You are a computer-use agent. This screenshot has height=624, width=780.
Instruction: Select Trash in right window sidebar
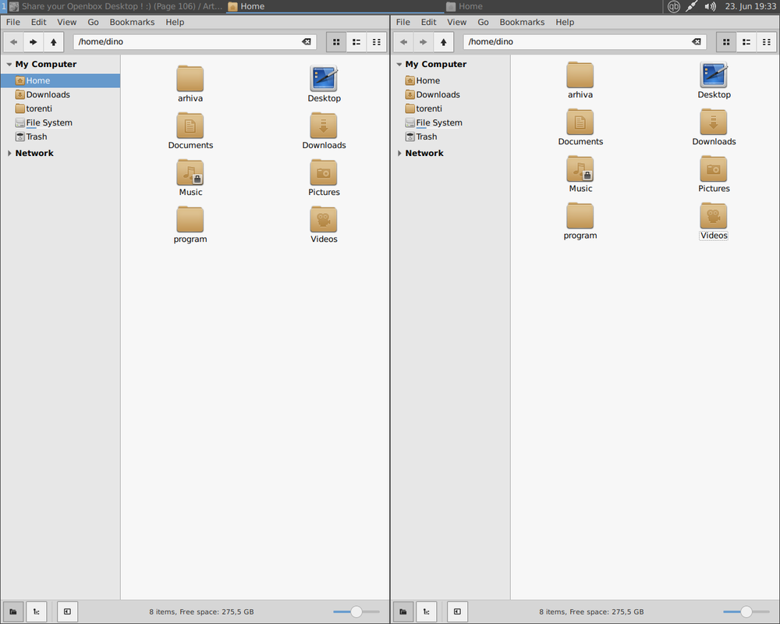450,136
